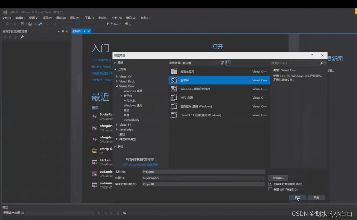Click the 浏览(B)... button
Viewport: 357px width, 220px height.
pos(278,178)
